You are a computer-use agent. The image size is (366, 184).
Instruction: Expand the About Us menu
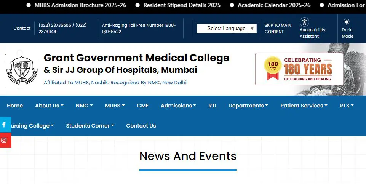click(49, 106)
